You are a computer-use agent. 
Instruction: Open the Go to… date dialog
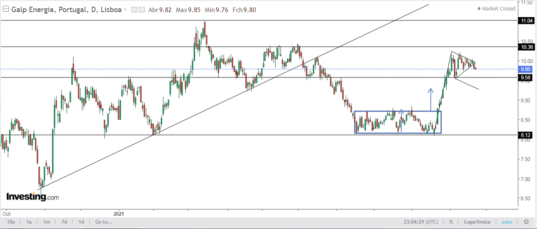coord(104,222)
